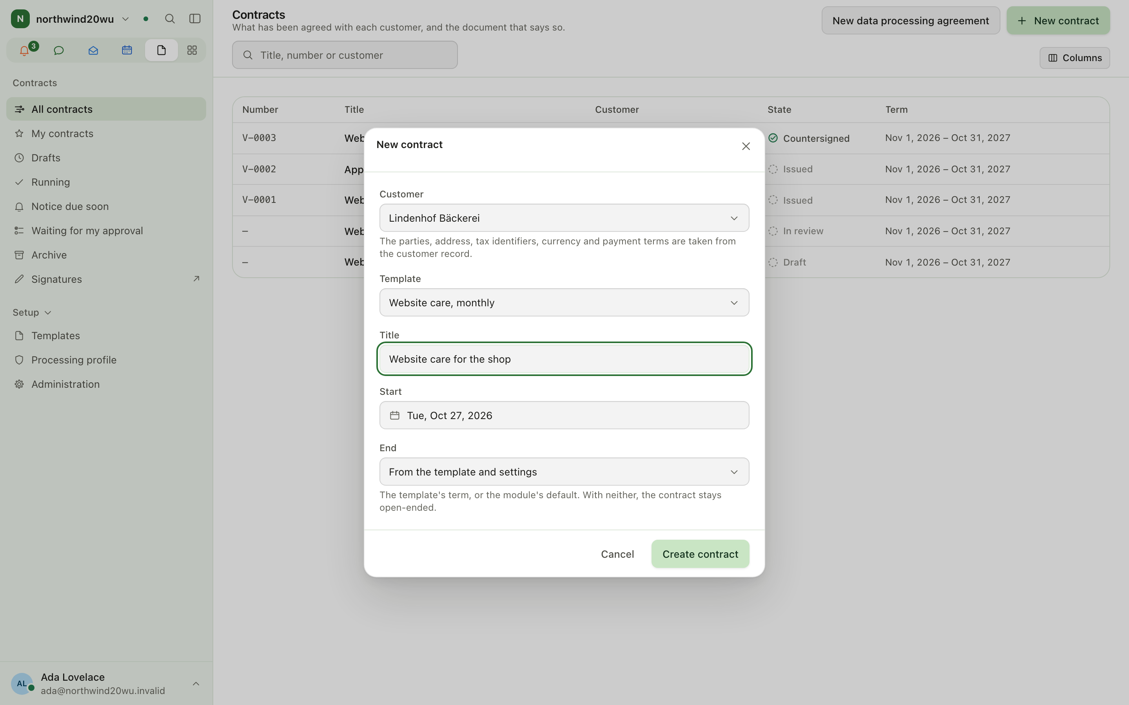
Task: Open Administration
Action: coord(106,384)
